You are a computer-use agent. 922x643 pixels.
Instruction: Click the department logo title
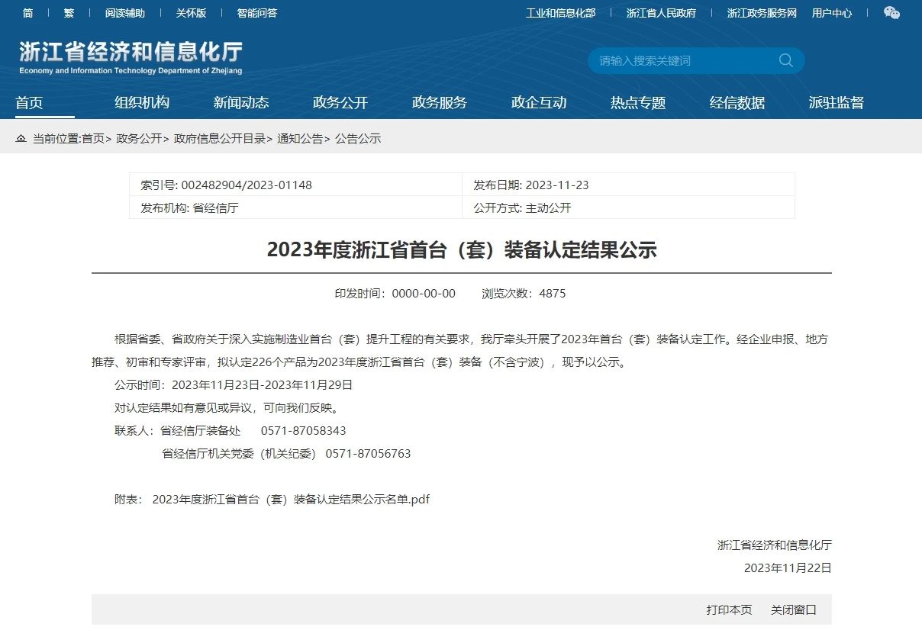click(x=131, y=57)
